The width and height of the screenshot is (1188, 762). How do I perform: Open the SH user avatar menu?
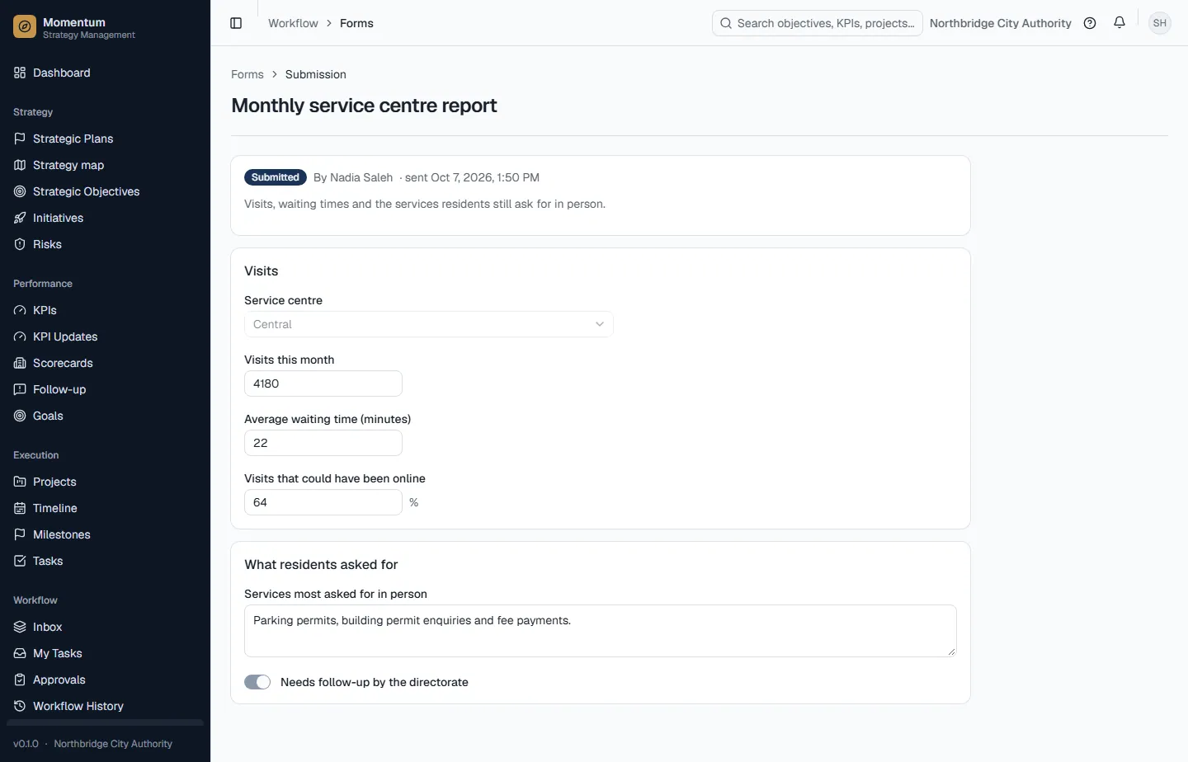point(1160,23)
